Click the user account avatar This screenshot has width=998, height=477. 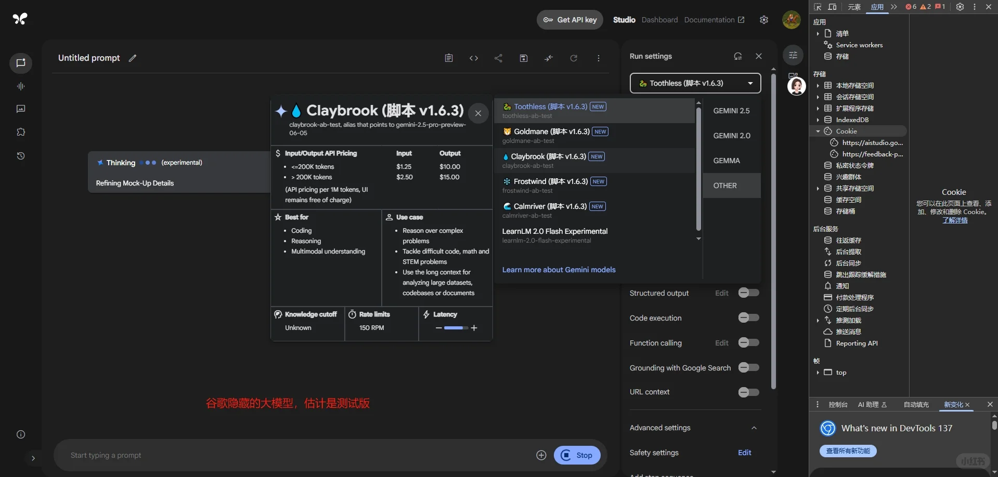(x=792, y=20)
